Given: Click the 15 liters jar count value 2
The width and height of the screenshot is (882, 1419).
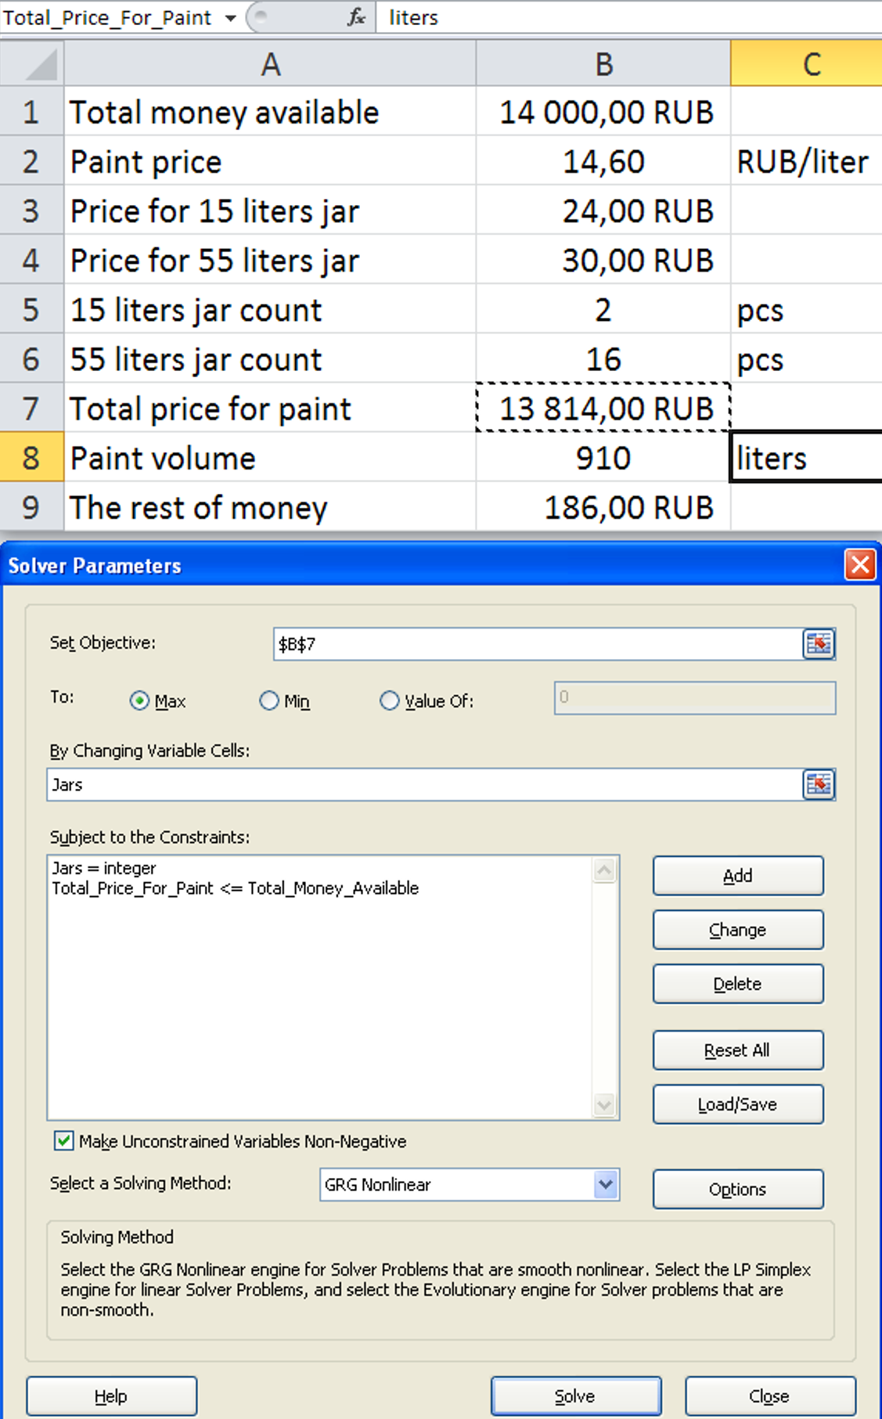Looking at the screenshot, I should click(603, 309).
